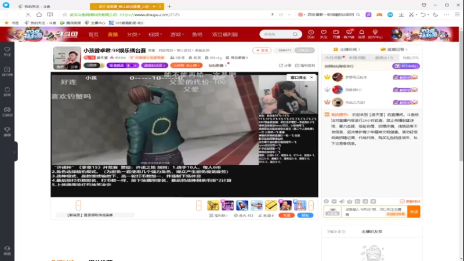Open the 开播 start streaming icon
This screenshot has height=261, width=464.
[336, 34]
